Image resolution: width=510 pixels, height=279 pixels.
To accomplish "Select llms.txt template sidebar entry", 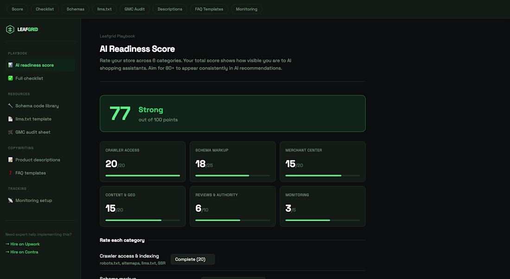I will [x=40, y=119].
